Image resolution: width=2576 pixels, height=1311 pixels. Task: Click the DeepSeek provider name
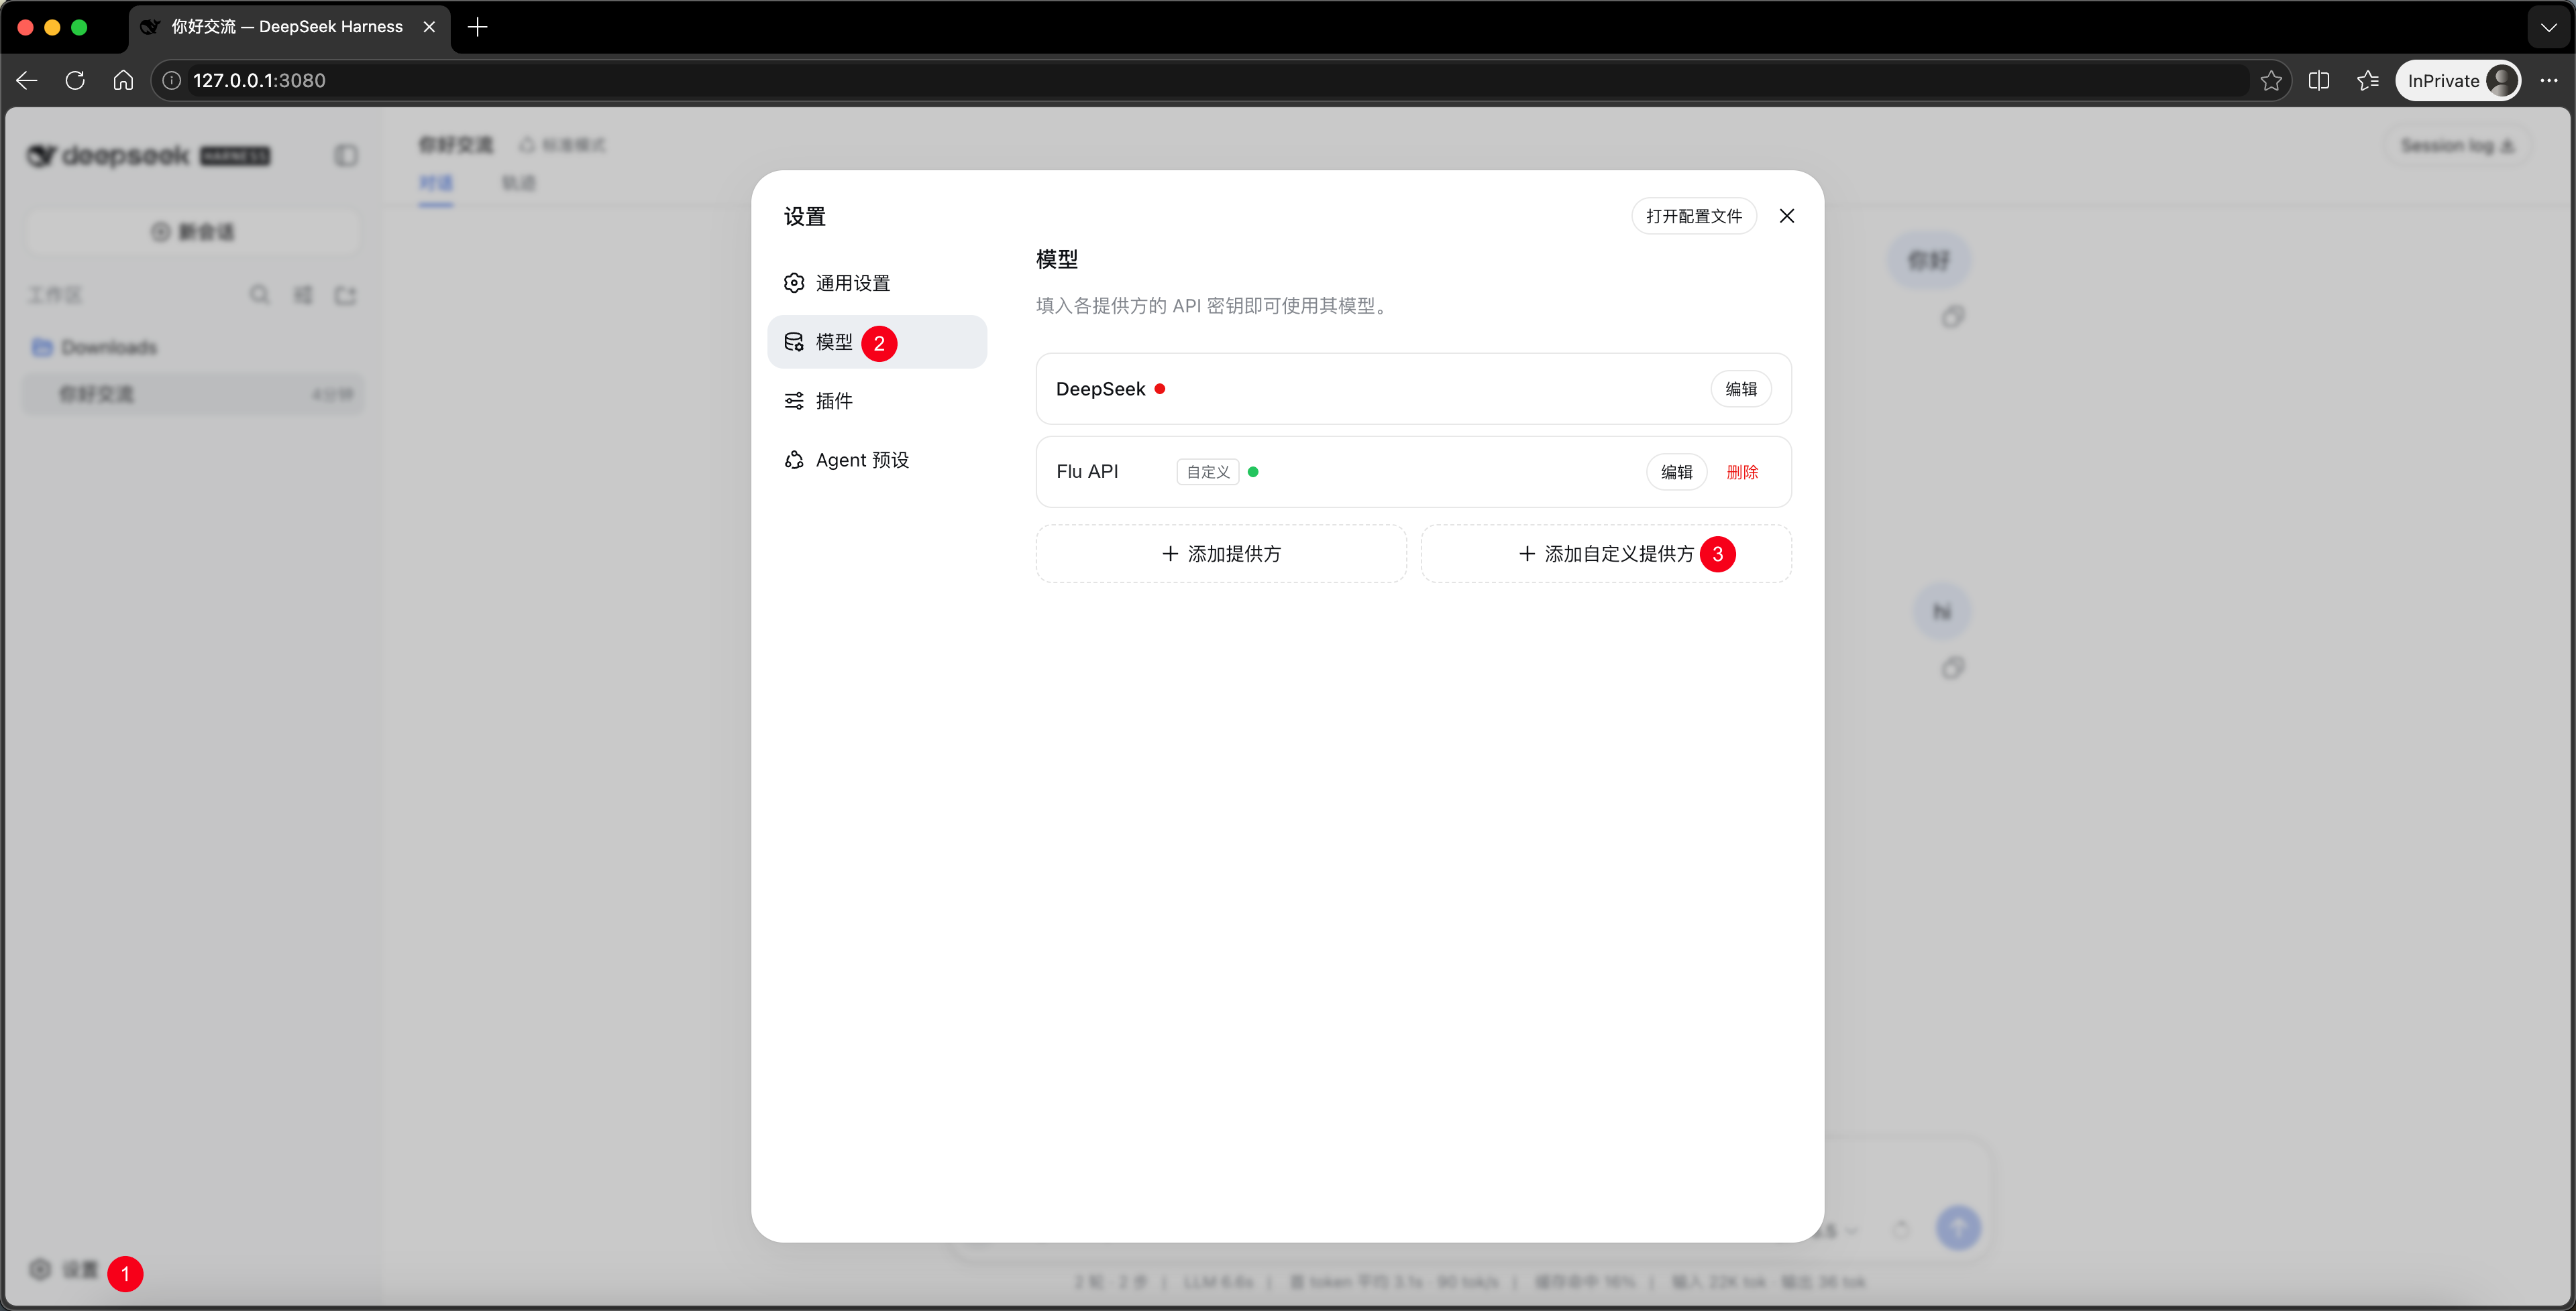click(x=1100, y=389)
